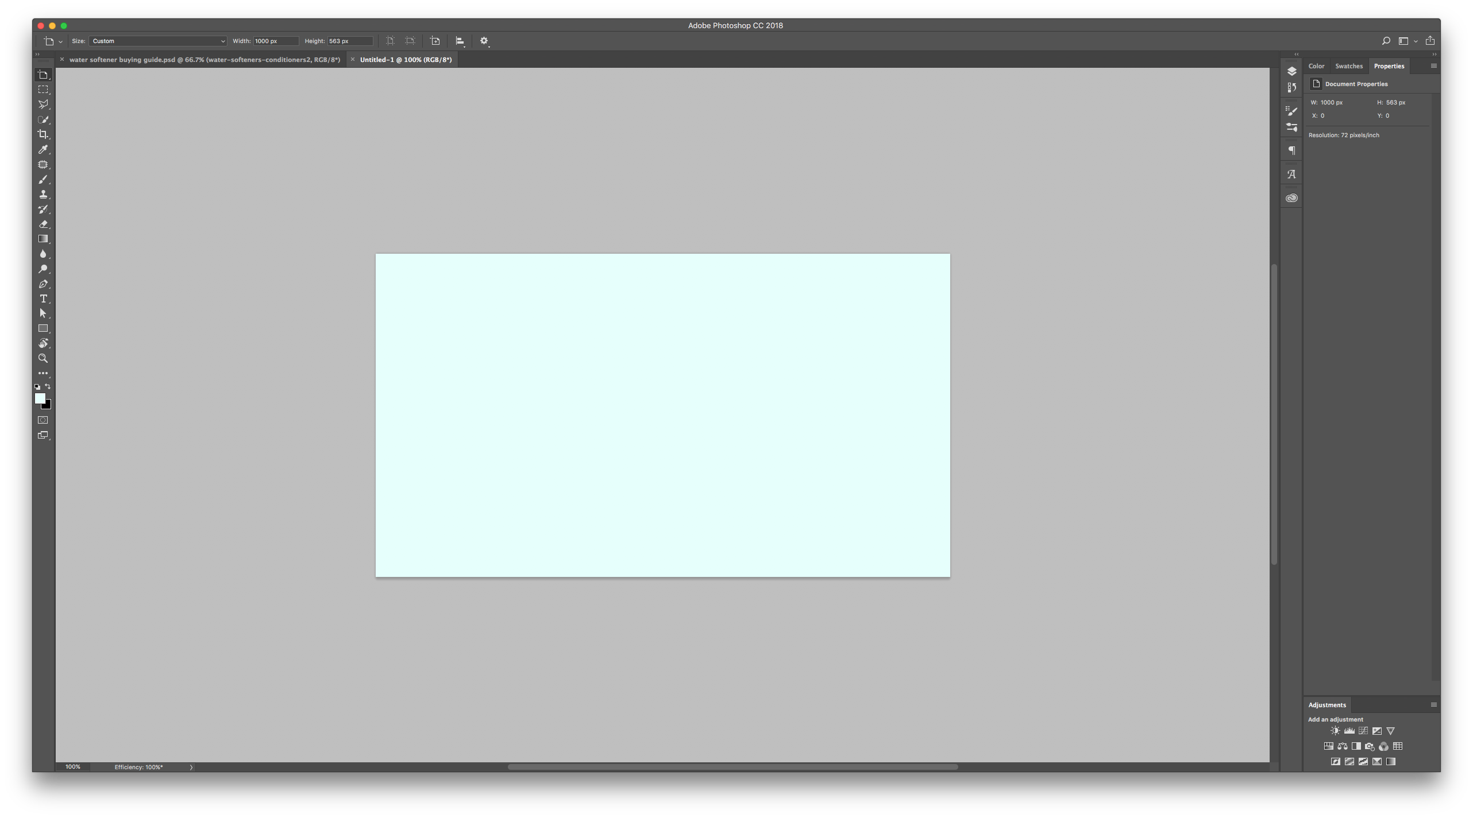Swap foreground and background colors

click(x=48, y=386)
